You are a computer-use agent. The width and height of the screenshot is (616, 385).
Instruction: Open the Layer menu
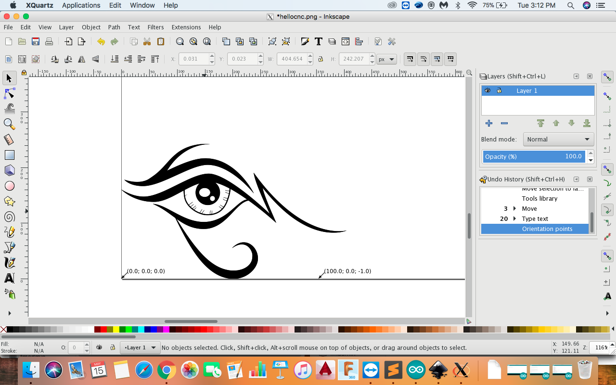coord(66,27)
